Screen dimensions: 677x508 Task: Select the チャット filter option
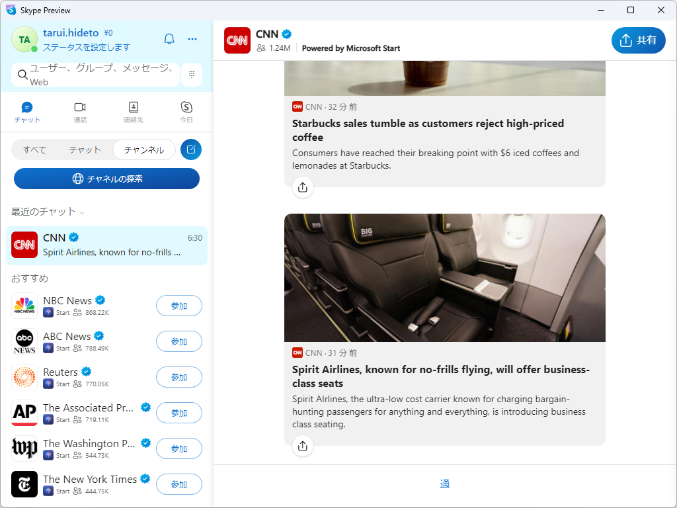click(x=84, y=149)
